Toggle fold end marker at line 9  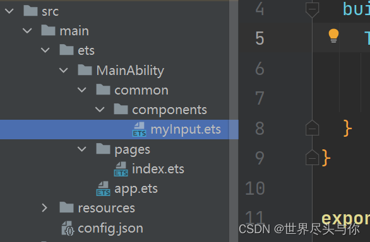[312, 158]
